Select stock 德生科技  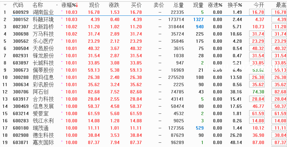(x=43, y=135)
